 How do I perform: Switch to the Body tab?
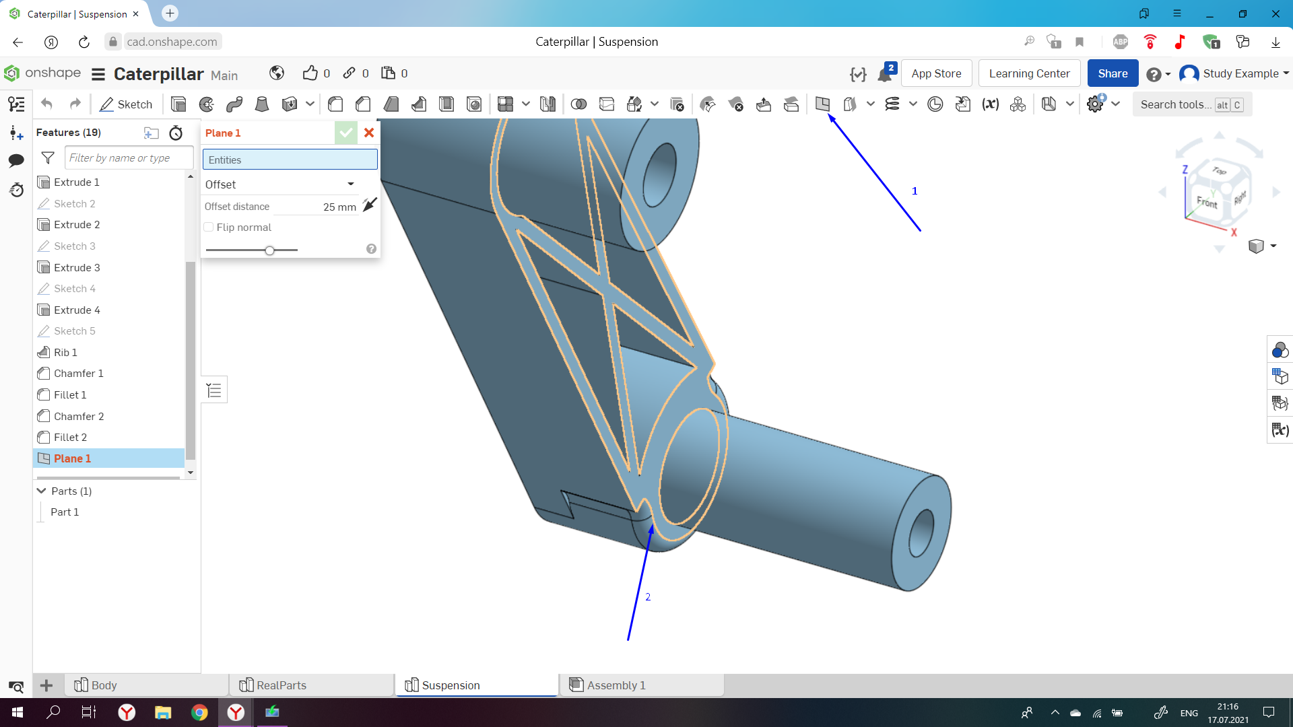tap(147, 685)
